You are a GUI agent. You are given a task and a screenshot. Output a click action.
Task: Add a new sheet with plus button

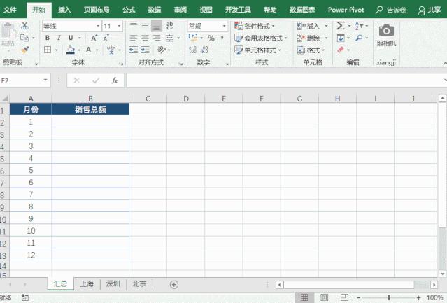coord(174,284)
